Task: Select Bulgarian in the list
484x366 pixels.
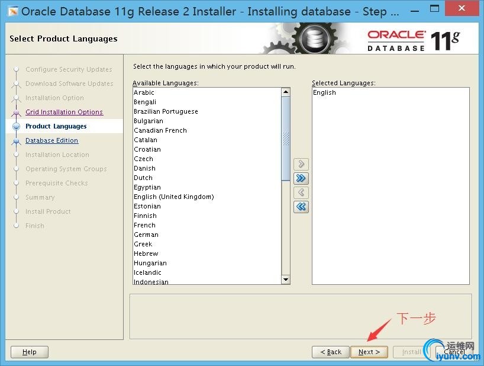Action: click(x=207, y=121)
